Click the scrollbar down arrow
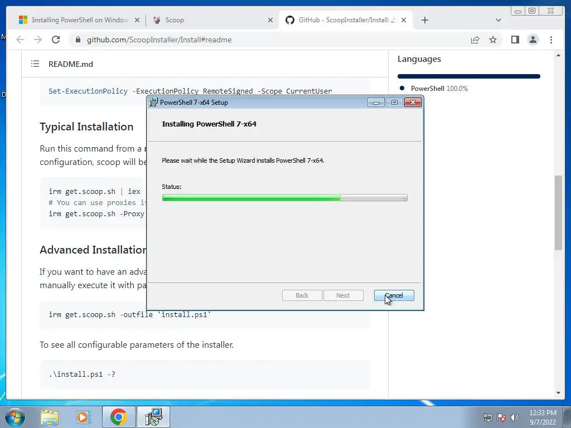This screenshot has height=428, width=571. [x=558, y=393]
